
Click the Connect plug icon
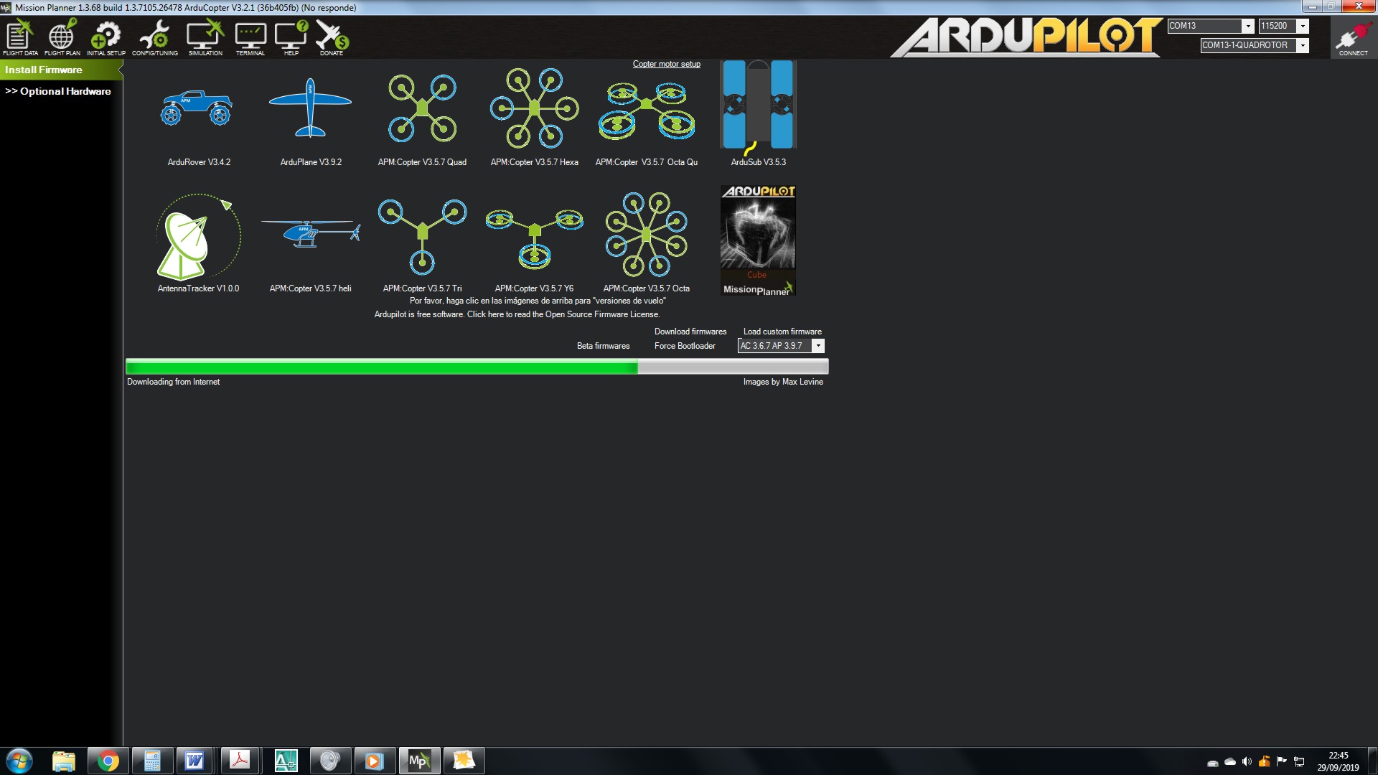tap(1353, 37)
